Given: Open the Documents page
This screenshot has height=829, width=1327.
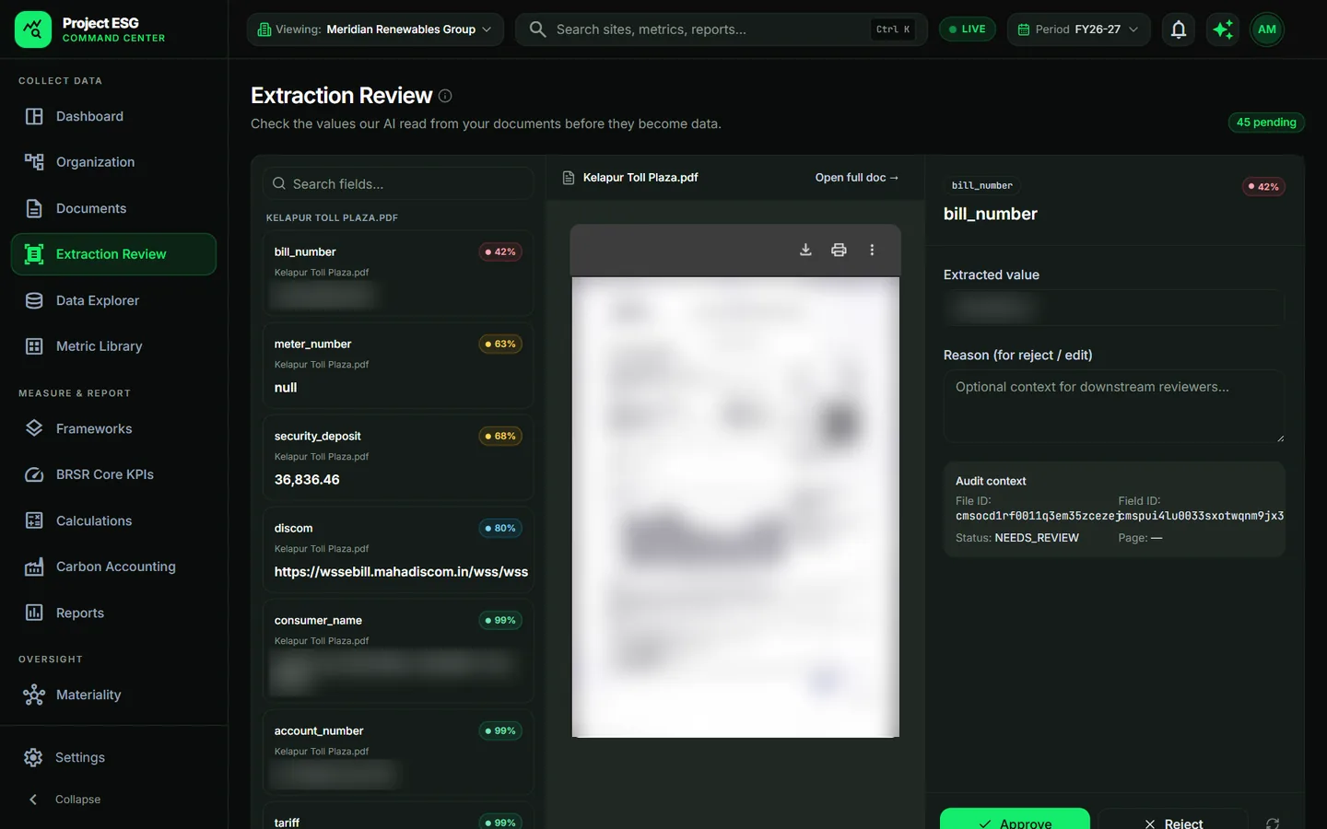Looking at the screenshot, I should pos(113,208).
